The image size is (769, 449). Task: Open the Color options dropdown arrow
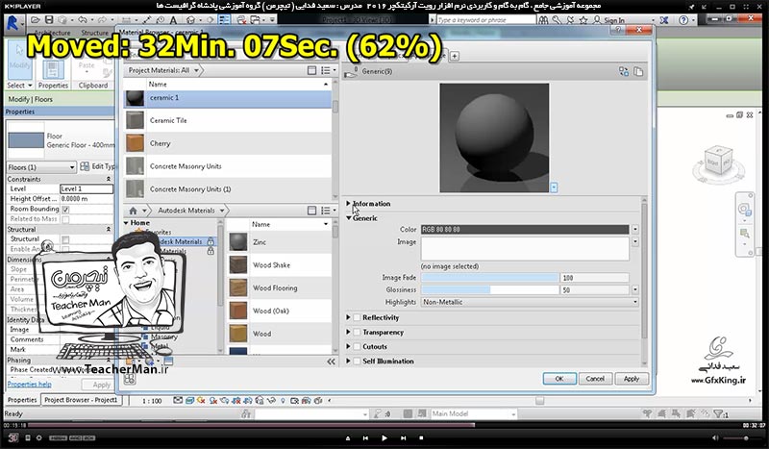pos(635,229)
